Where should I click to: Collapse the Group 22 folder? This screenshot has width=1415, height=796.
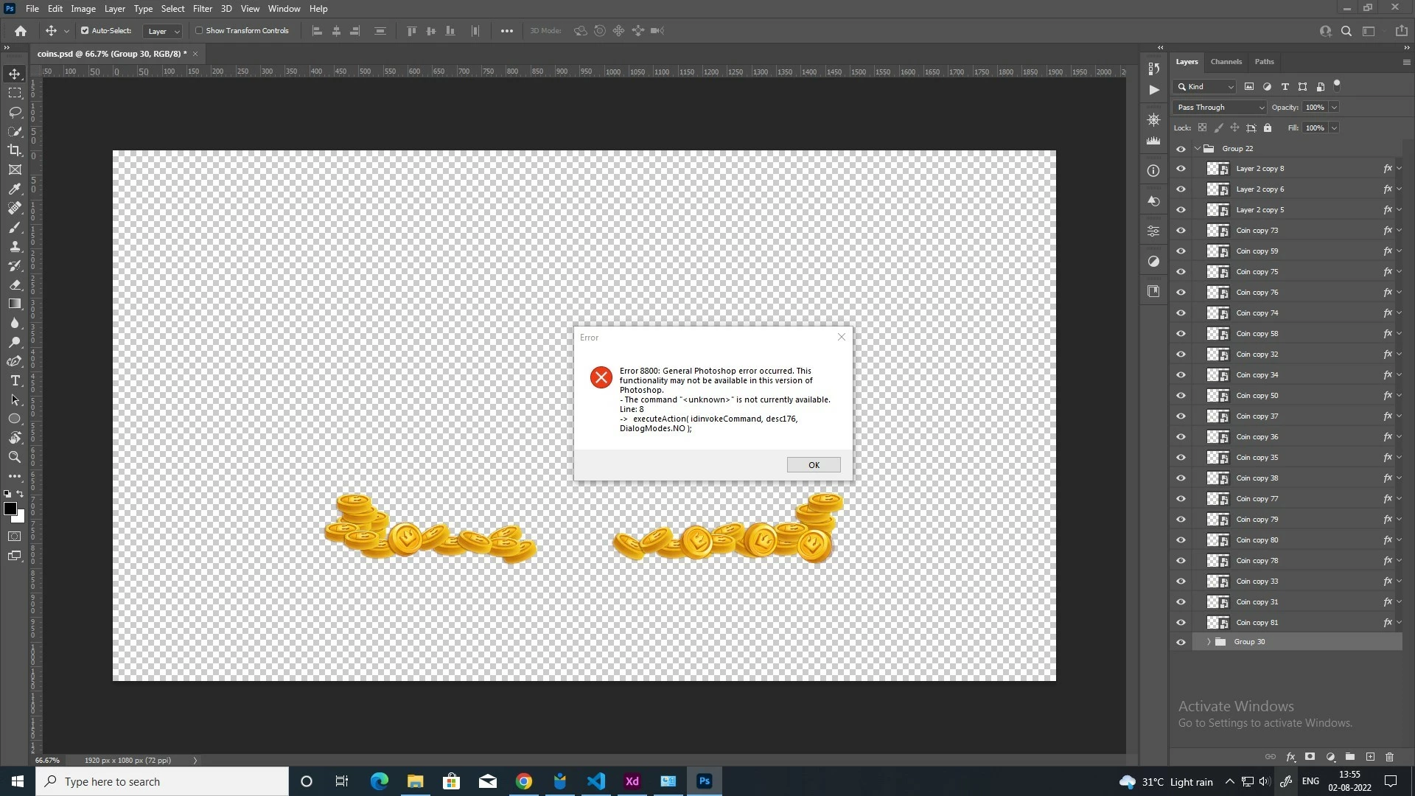[1198, 149]
